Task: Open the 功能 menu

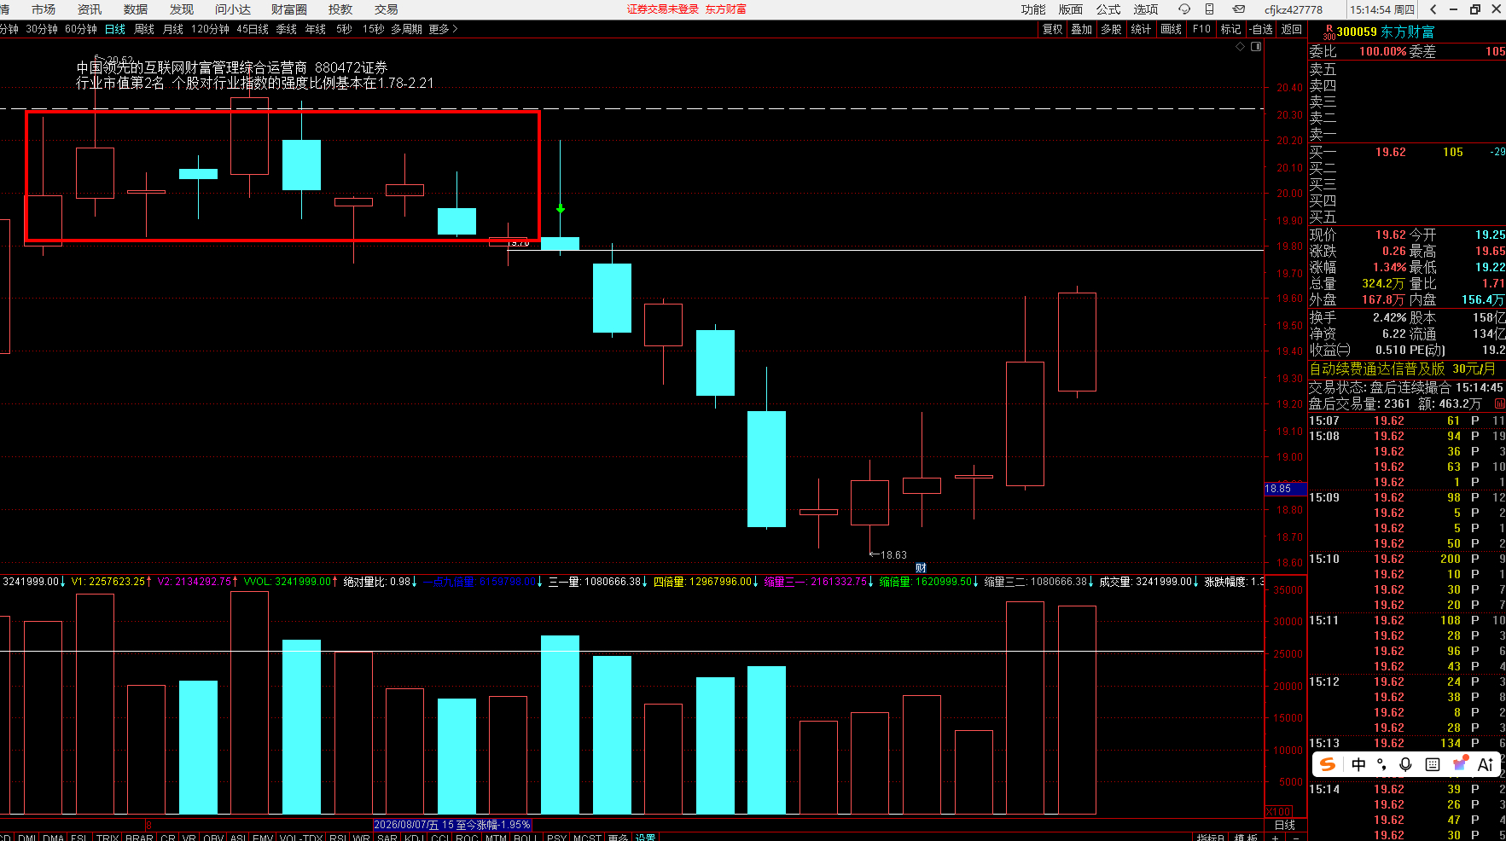Action: [x=1033, y=9]
